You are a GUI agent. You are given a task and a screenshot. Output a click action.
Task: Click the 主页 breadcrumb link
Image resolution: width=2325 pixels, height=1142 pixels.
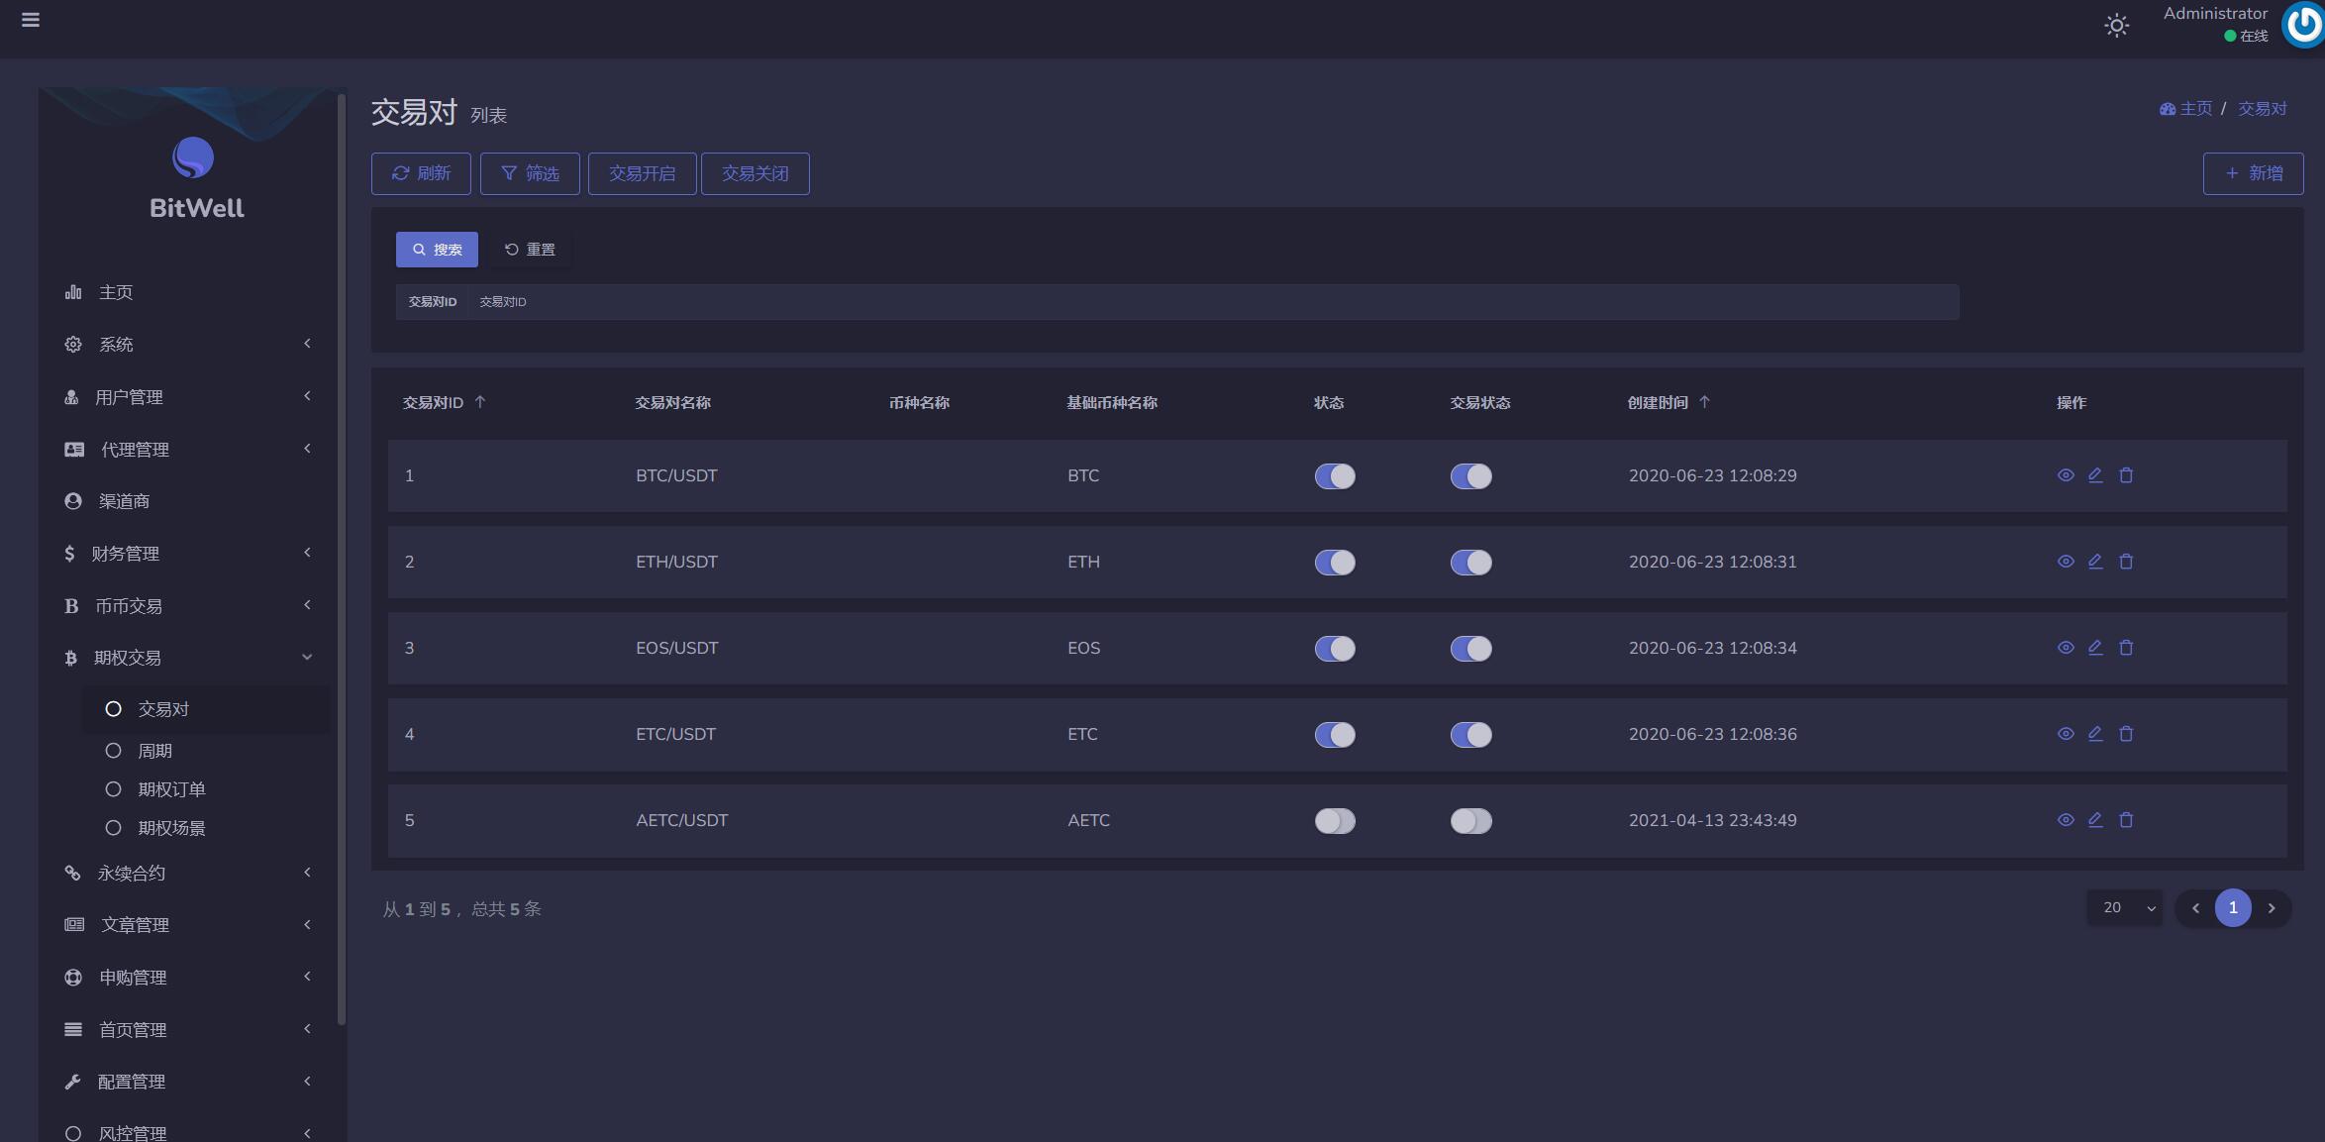tap(2186, 109)
